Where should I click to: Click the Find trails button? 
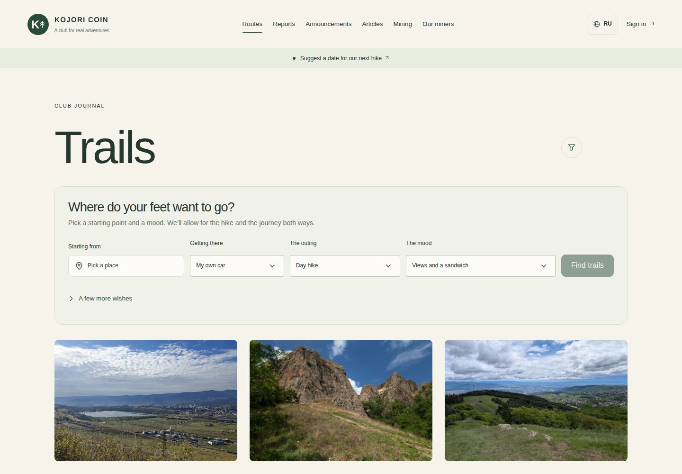click(587, 265)
